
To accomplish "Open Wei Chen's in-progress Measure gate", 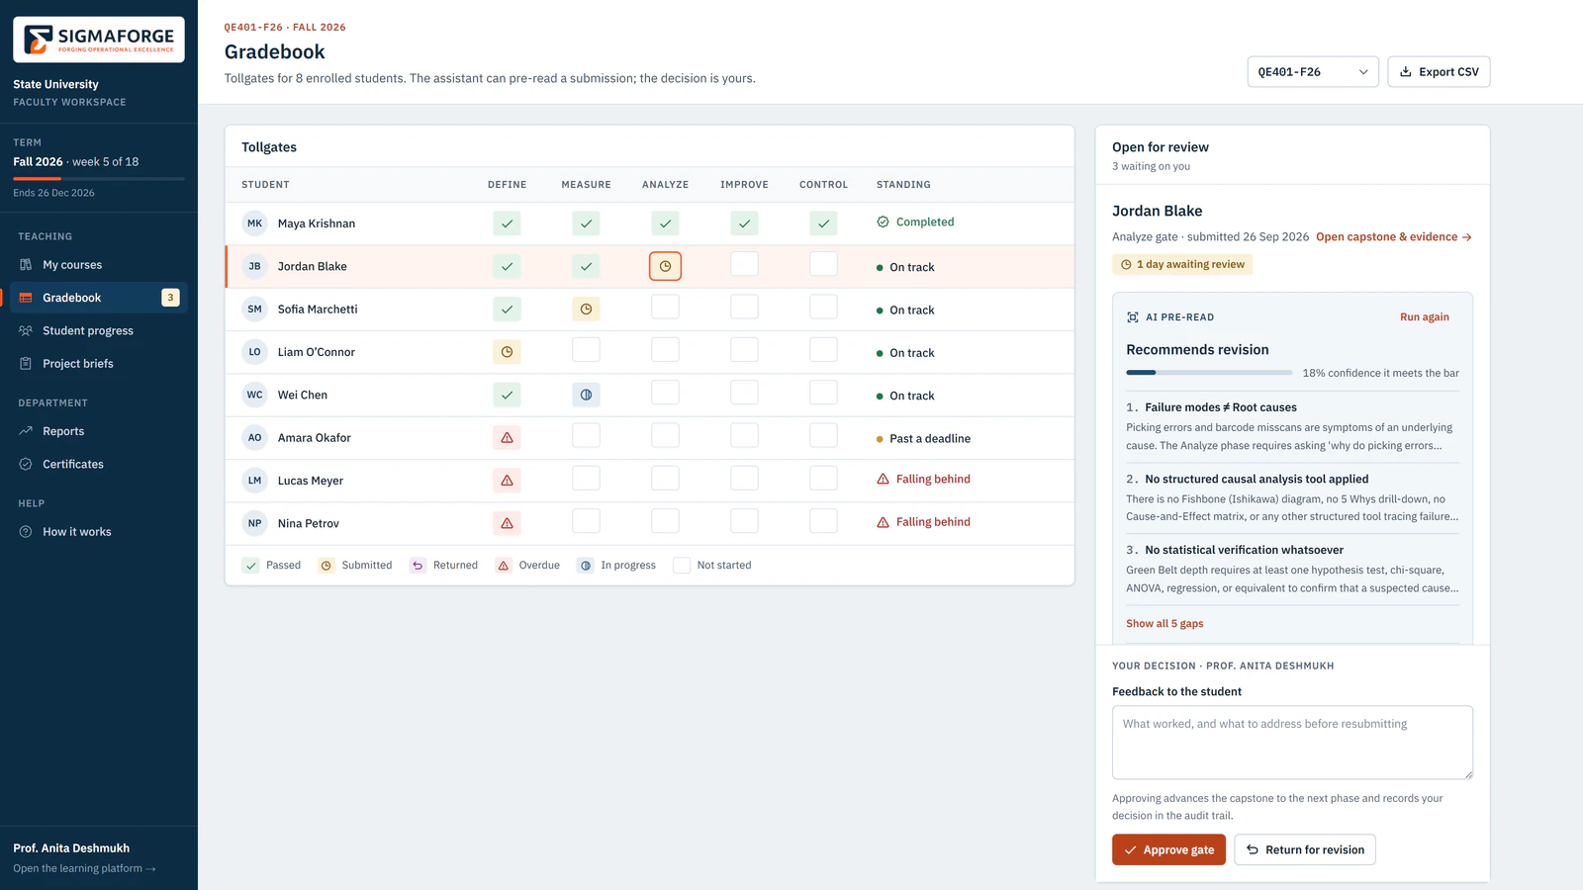I will point(586,395).
